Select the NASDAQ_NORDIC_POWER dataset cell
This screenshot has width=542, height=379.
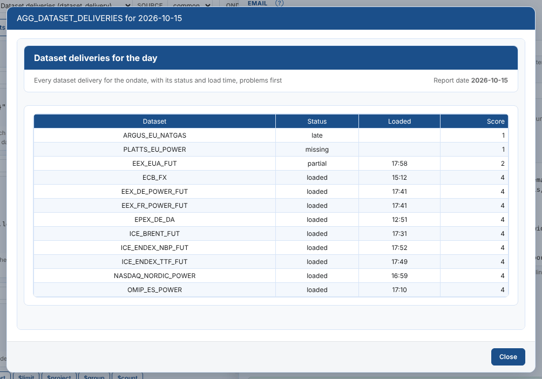pyautogui.click(x=154, y=275)
